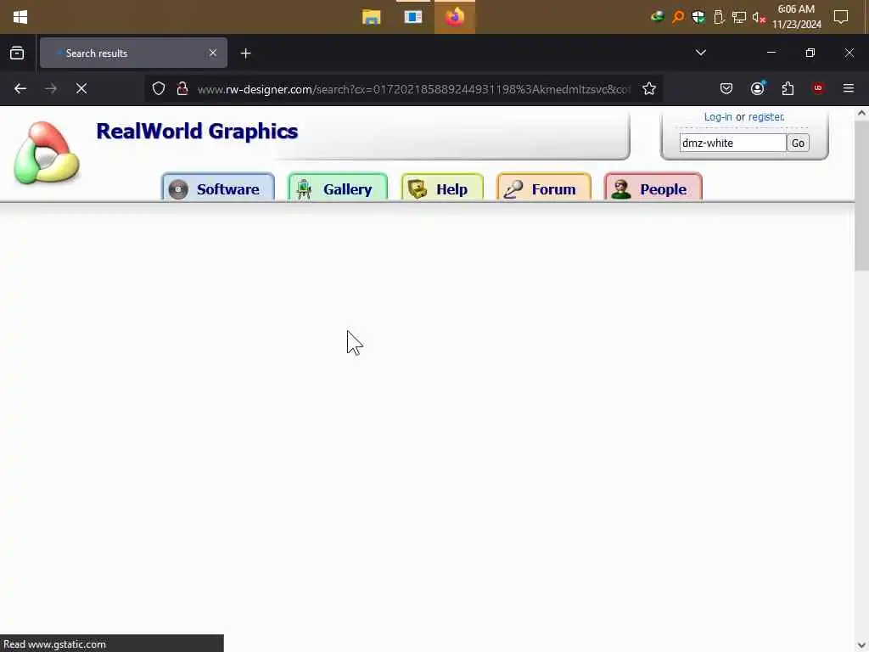
Task: Open the uBlock Origin extension icon
Action: coord(818,88)
